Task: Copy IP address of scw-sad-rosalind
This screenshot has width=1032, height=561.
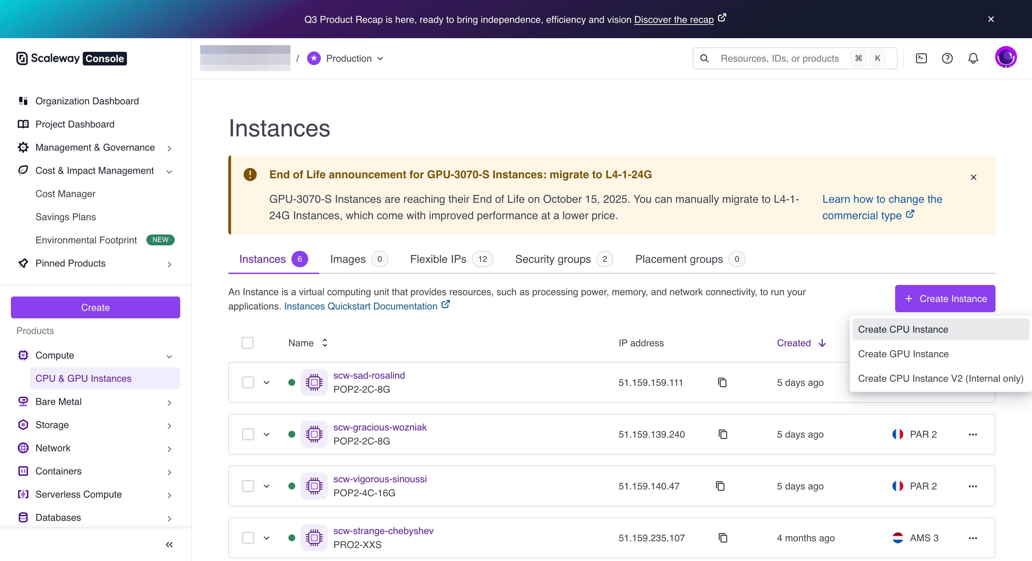Action: (x=722, y=382)
